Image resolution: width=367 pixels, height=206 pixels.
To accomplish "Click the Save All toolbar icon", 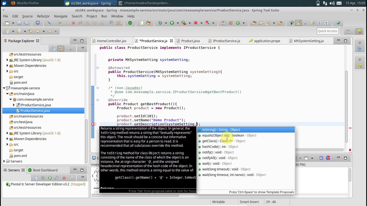I will tap(26, 23).
